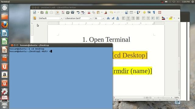
Task: Open the Font Color dropdown arrow
Action: point(167,18)
